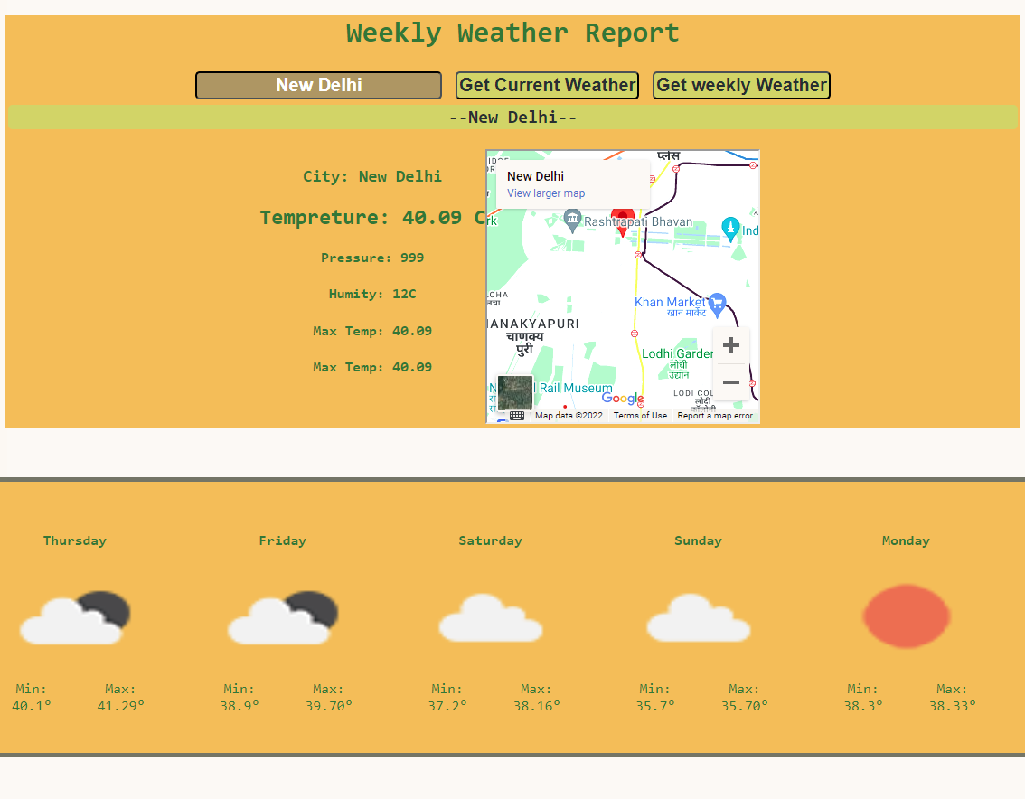Click the New Delhi city input field
1025x799 pixels.
coord(318,85)
